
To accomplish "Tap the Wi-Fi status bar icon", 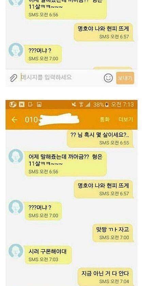I will pyautogui.click(x=81, y=105).
